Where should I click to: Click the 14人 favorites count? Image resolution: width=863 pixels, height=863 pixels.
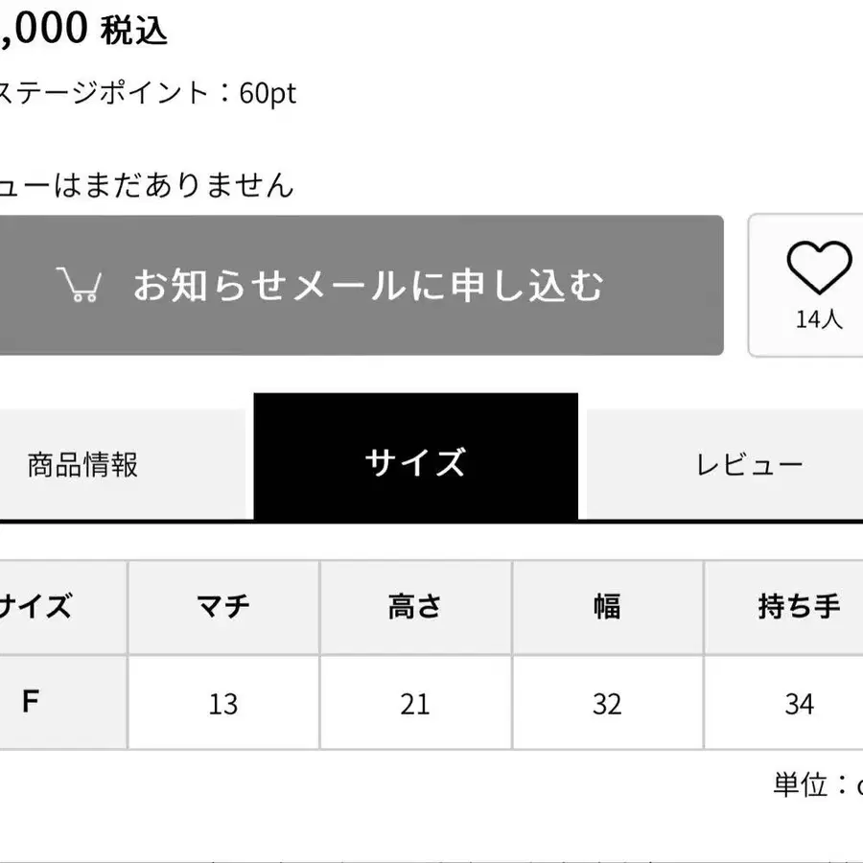coord(818,320)
